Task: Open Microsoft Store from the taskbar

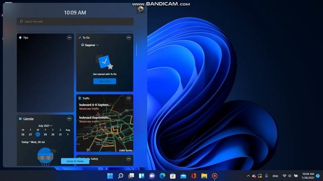Action: click(x=173, y=176)
